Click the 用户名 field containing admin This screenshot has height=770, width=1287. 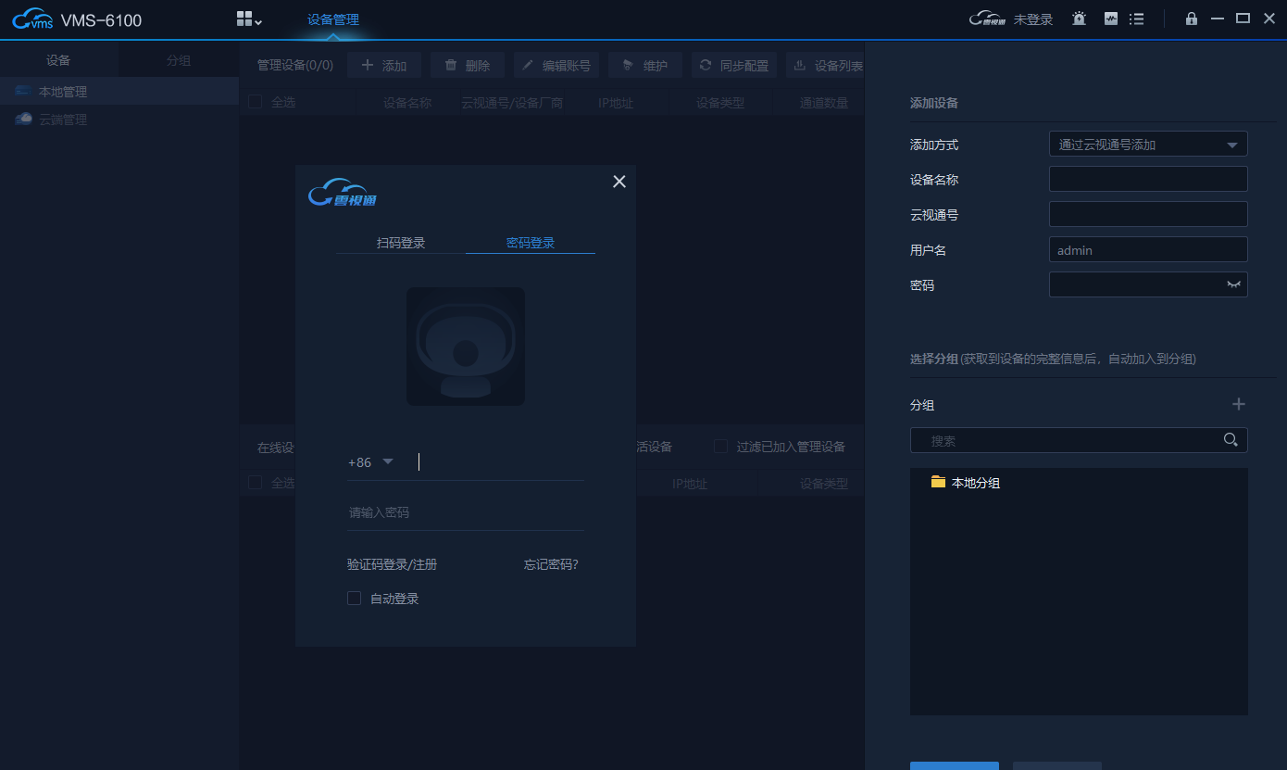[x=1148, y=249]
